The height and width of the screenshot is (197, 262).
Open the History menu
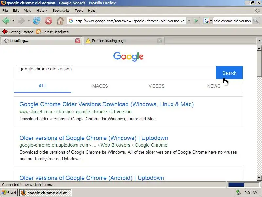pyautogui.click(x=42, y=11)
